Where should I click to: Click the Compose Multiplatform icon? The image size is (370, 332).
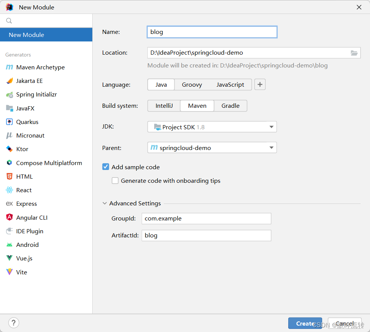9,163
